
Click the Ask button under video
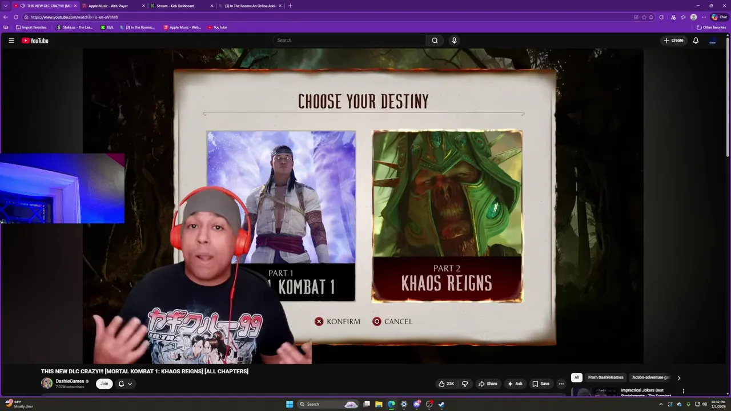click(x=515, y=384)
